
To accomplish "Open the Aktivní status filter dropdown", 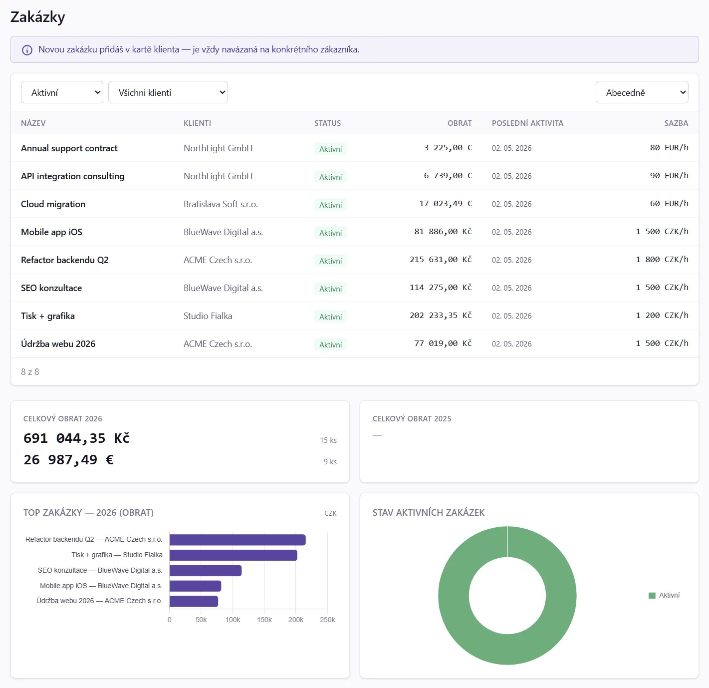I will (x=62, y=92).
